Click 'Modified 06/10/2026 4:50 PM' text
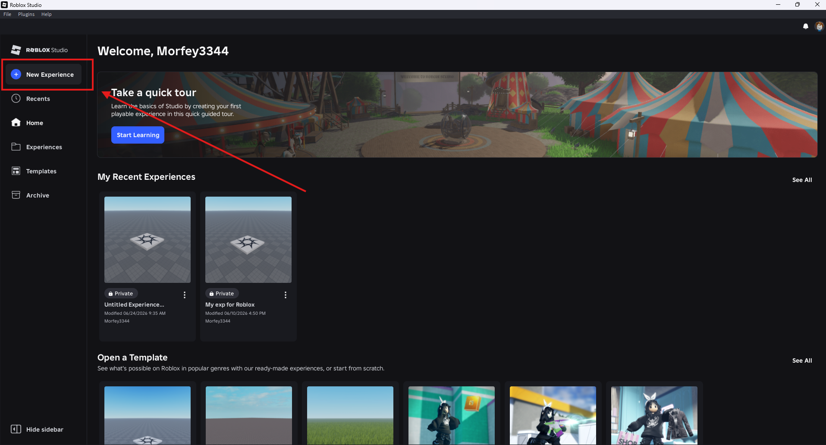The image size is (826, 445). coord(236,313)
